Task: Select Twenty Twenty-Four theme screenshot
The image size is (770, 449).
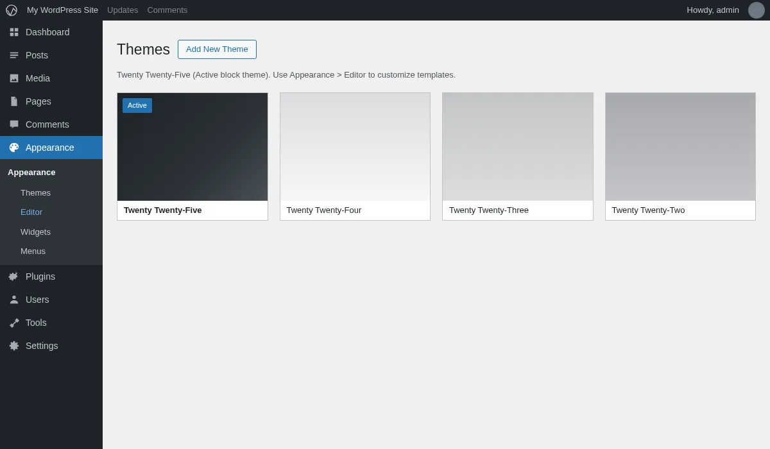Action: point(355,147)
